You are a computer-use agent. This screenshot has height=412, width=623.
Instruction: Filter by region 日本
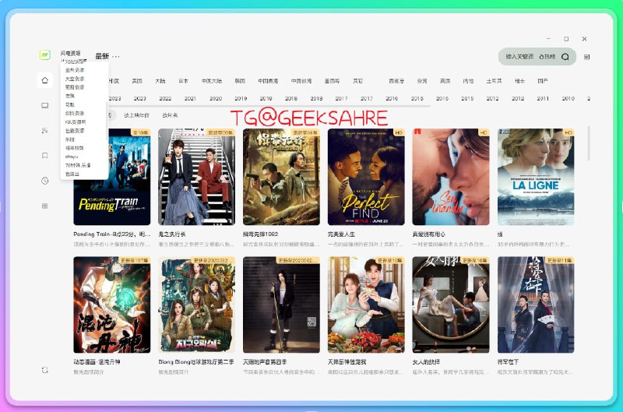point(183,81)
